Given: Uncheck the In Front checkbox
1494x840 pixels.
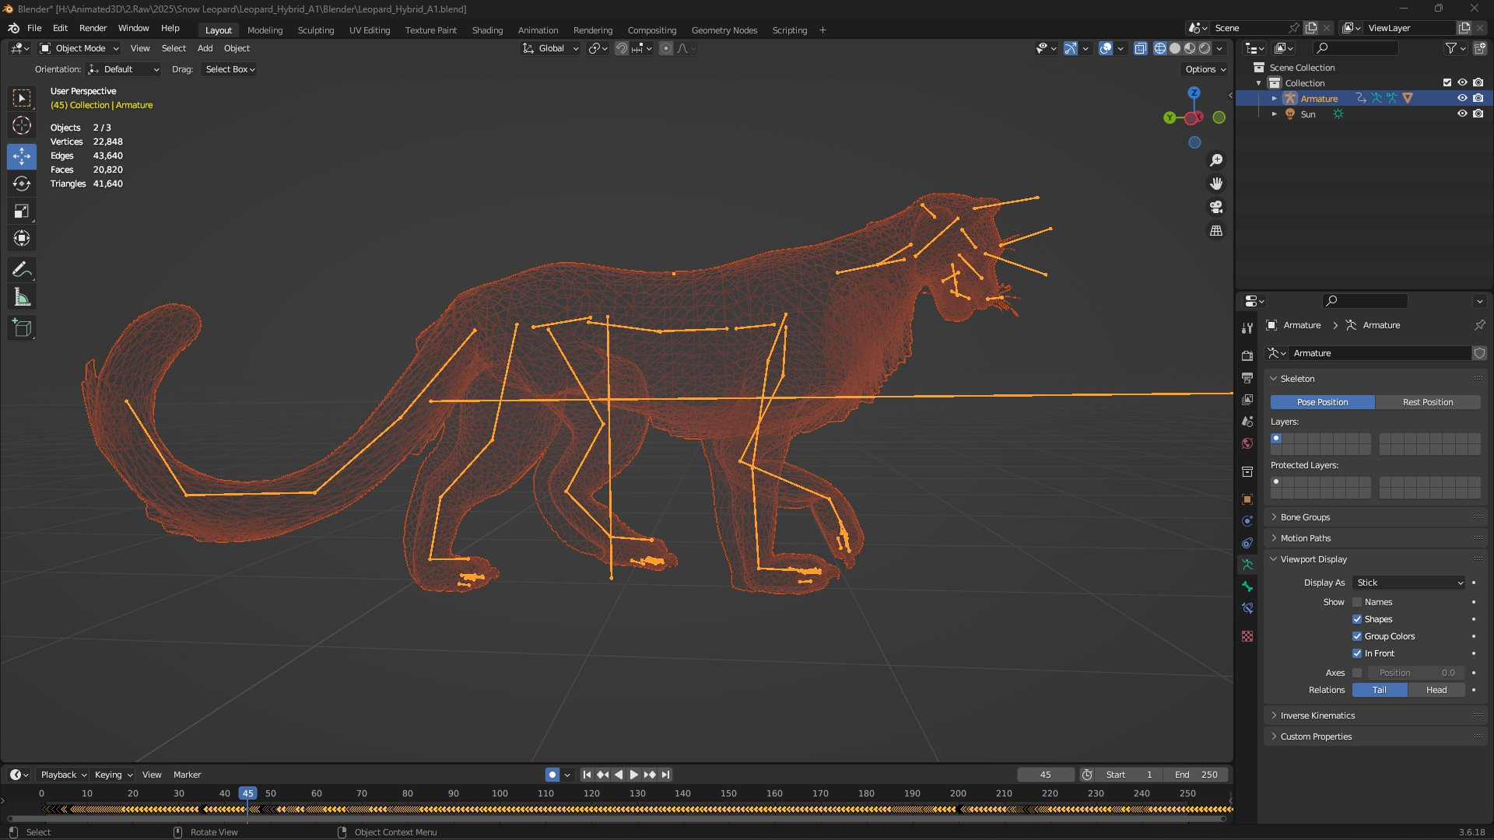Looking at the screenshot, I should click(1357, 653).
